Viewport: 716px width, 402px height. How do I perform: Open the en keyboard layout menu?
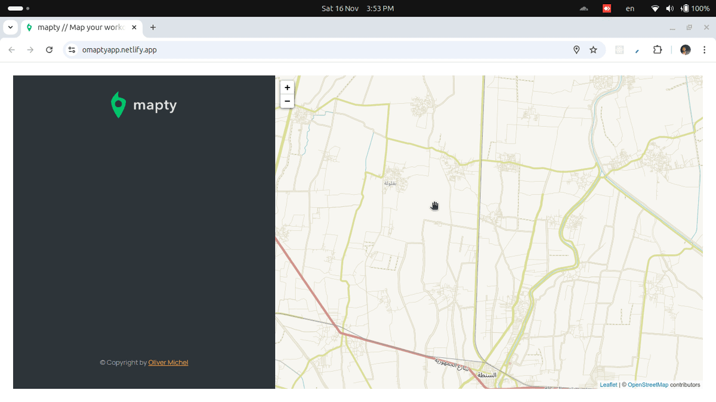(629, 8)
